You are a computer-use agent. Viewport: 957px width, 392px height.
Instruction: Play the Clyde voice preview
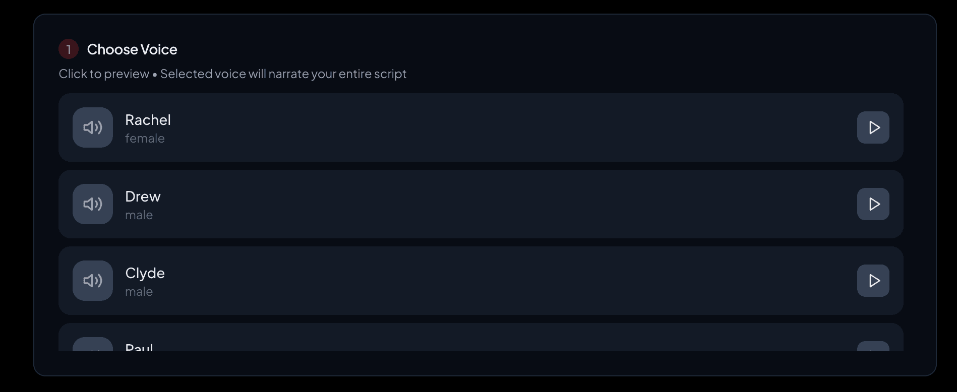[873, 281]
